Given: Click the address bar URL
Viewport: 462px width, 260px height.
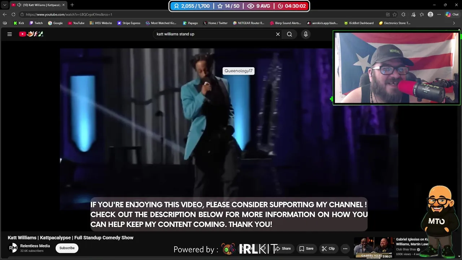Looking at the screenshot, I should pyautogui.click(x=69, y=14).
